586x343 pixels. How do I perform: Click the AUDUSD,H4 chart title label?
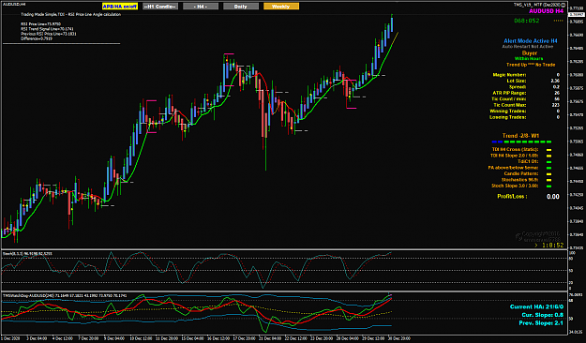[x=14, y=4]
